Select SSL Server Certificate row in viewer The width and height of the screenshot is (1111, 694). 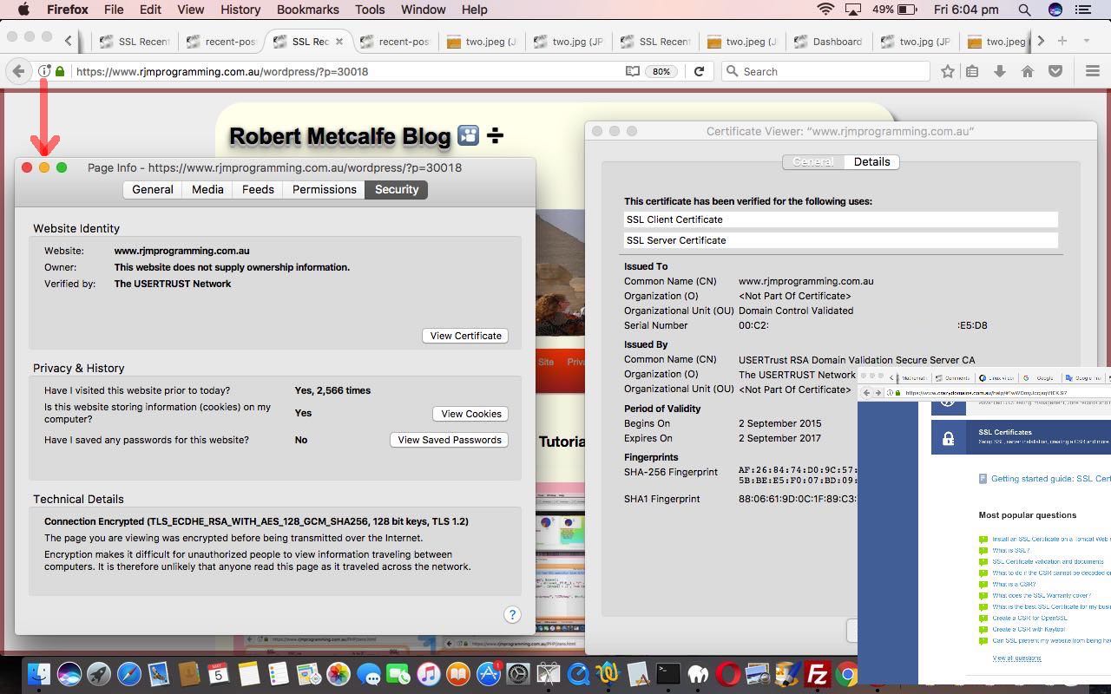pyautogui.click(x=841, y=240)
